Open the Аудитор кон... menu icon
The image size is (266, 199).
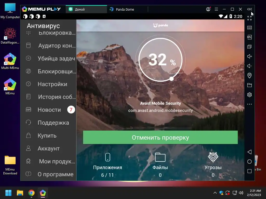pyautogui.click(x=29, y=45)
